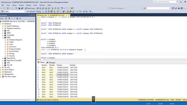Viewport: 187px width, 105px height.
Task: Click the Cut scissors icon
Action: coord(53,8)
